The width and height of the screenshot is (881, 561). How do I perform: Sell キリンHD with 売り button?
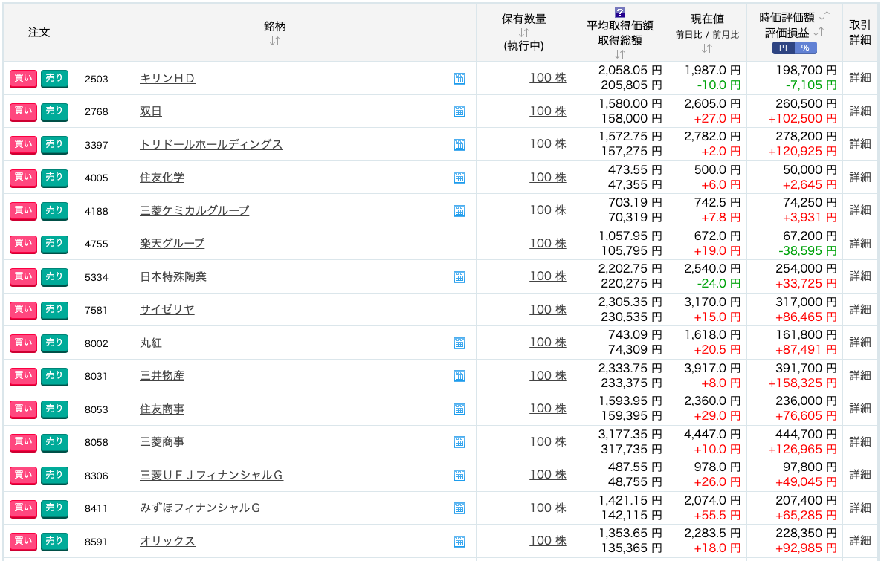pyautogui.click(x=54, y=79)
